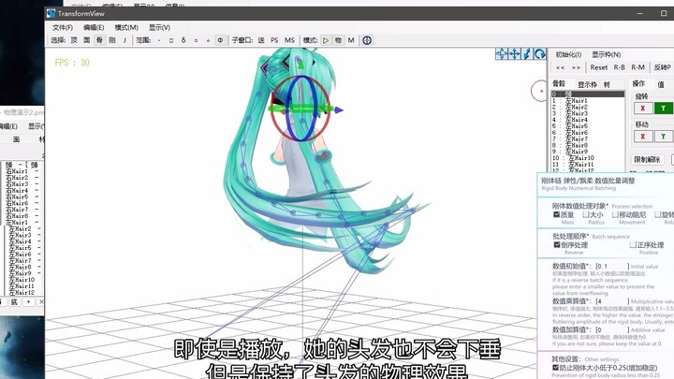The width and height of the screenshot is (674, 379).
Task: Select bone 5 : 左Hair5 in list
Action: tap(588, 126)
